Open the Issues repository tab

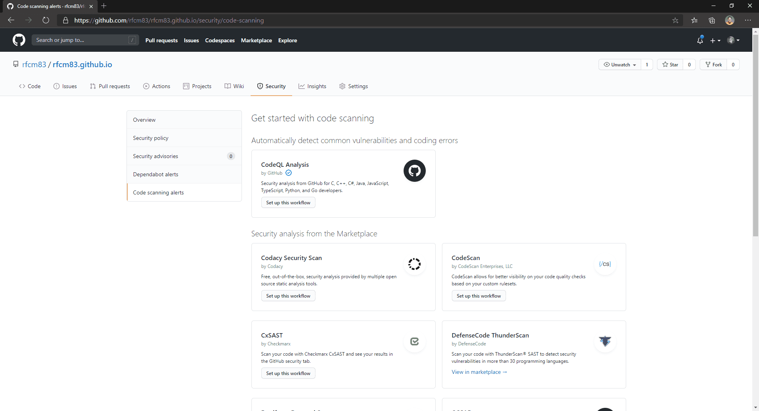(65, 86)
